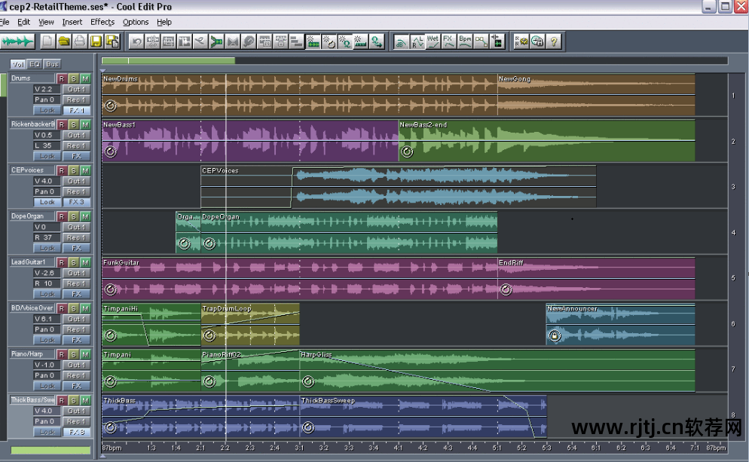The width and height of the screenshot is (749, 462).
Task: Mute the RickenbackerB track
Action: click(x=85, y=124)
